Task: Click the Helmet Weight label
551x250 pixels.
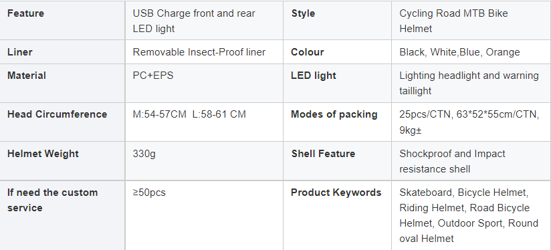Action: tap(43, 154)
